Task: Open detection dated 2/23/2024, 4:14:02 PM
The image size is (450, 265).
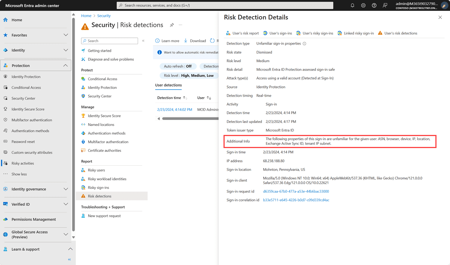Action: pyautogui.click(x=175, y=109)
